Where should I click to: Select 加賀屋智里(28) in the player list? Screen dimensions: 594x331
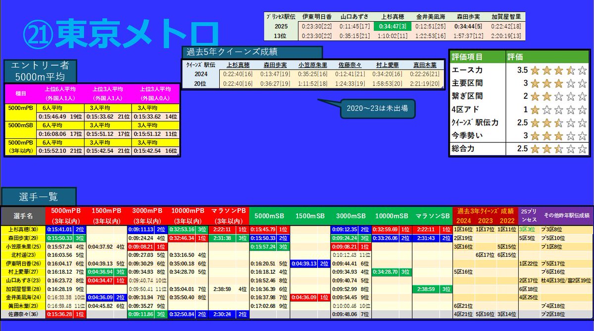pyautogui.click(x=23, y=289)
